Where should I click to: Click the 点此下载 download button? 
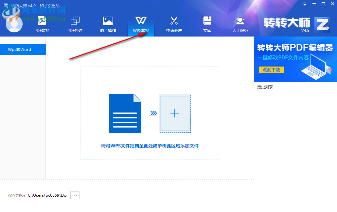(x=271, y=70)
